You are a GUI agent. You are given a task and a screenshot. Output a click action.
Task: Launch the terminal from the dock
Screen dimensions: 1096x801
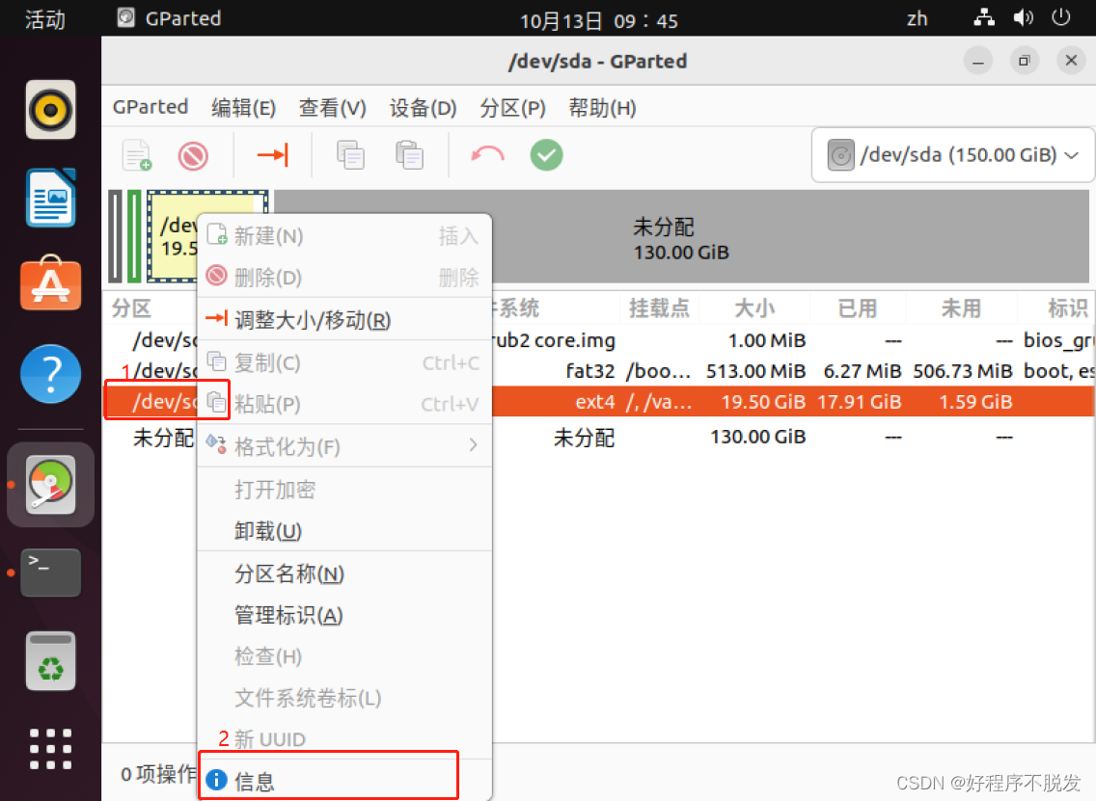click(x=49, y=572)
